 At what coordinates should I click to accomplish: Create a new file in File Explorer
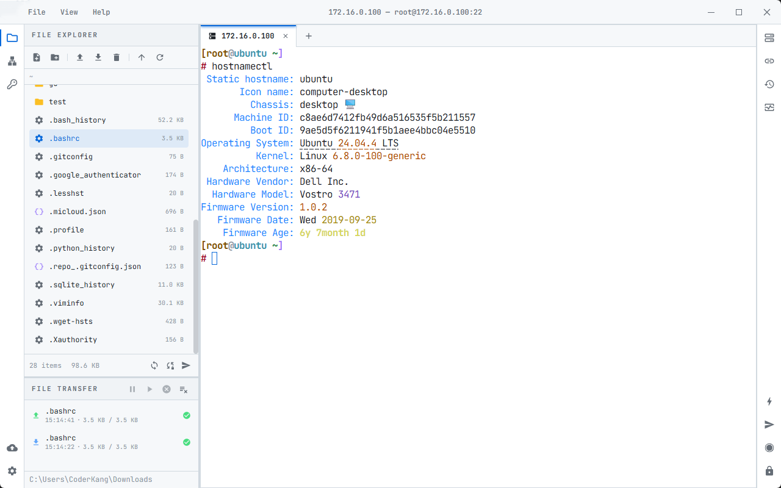(37, 57)
